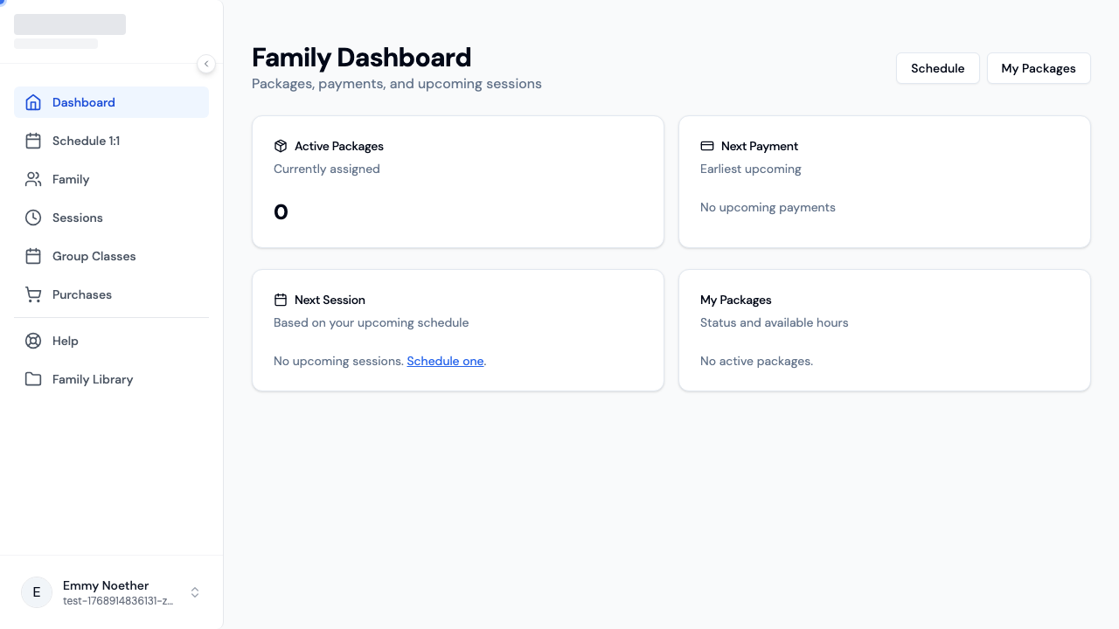Click the Active Packages box icon
Viewport: 1119px width, 629px height.
[281, 146]
